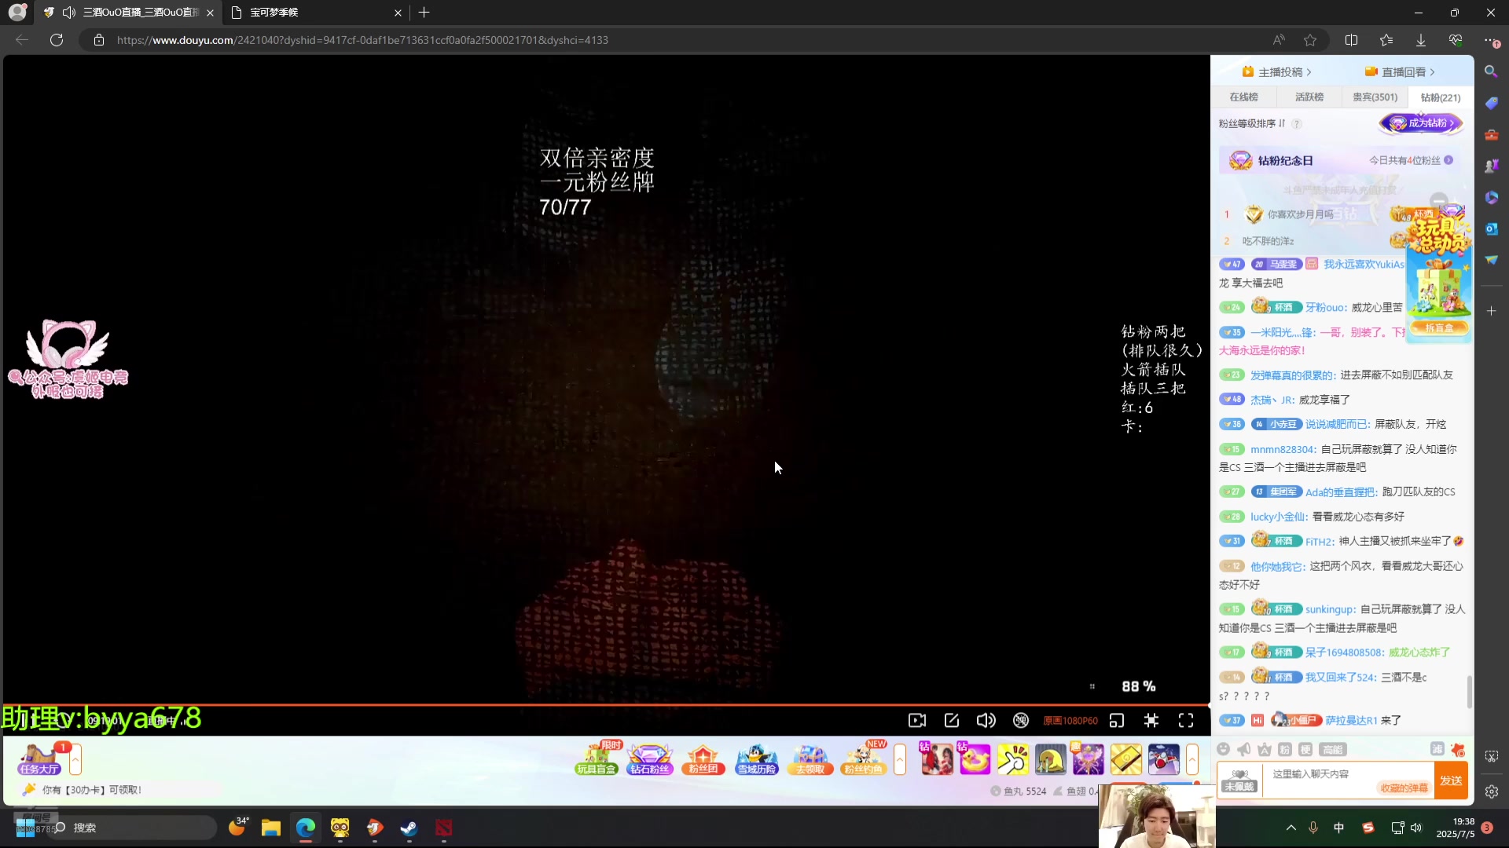Open File Explorer from the taskbar
1509x848 pixels.
click(x=271, y=828)
